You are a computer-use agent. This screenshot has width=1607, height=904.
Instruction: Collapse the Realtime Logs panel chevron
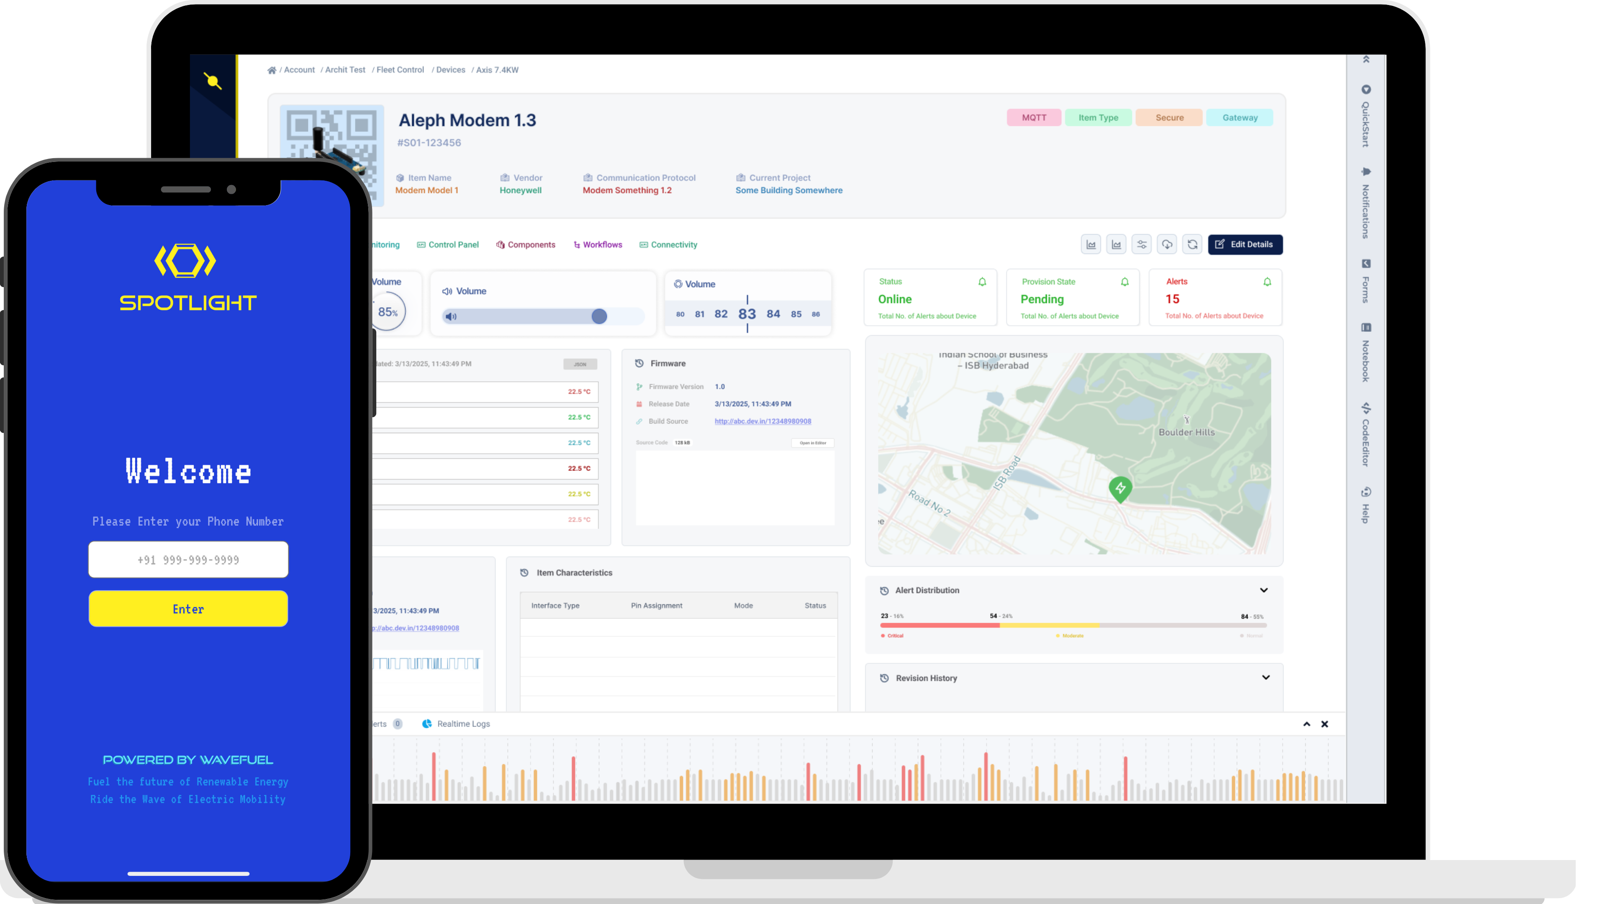coord(1306,724)
